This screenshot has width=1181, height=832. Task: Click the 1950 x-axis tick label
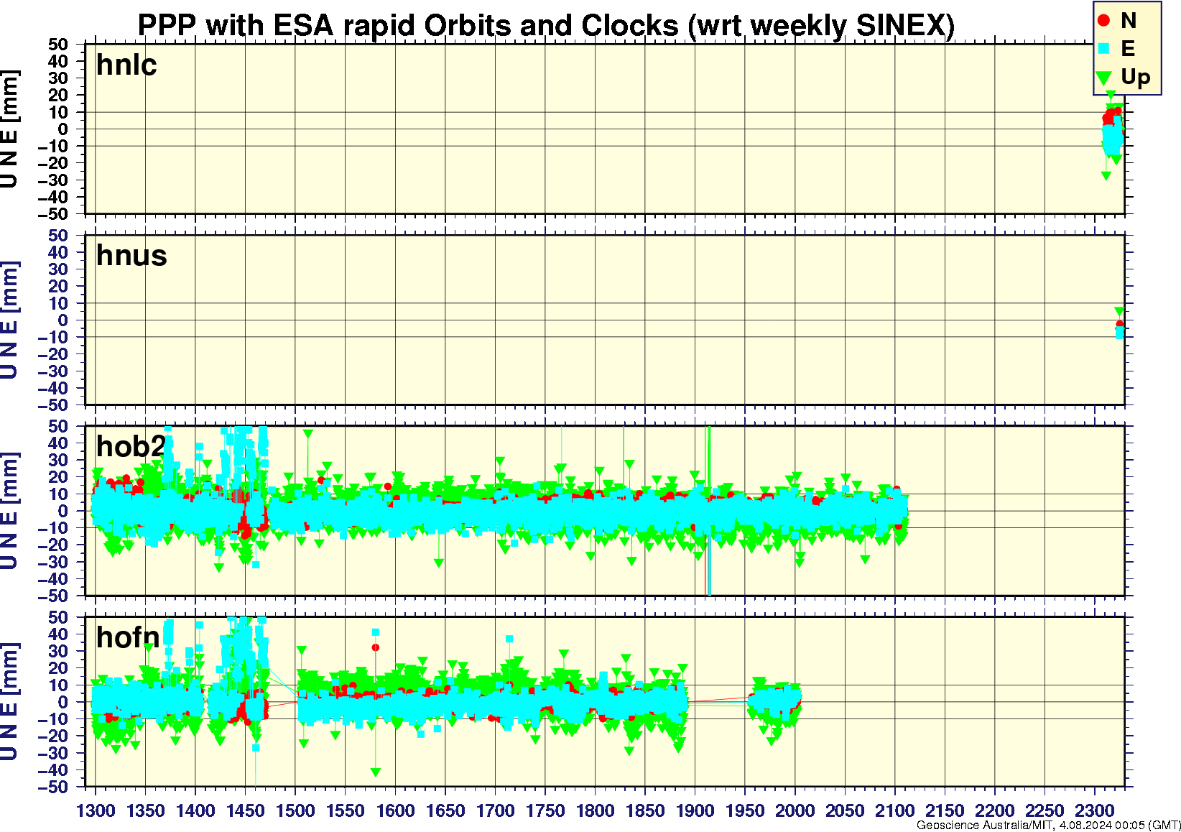point(745,810)
